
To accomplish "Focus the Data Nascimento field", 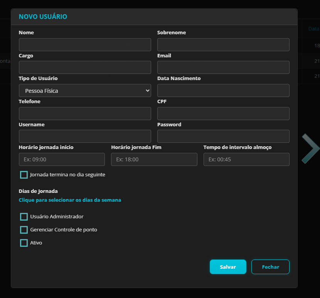I will [x=223, y=90].
